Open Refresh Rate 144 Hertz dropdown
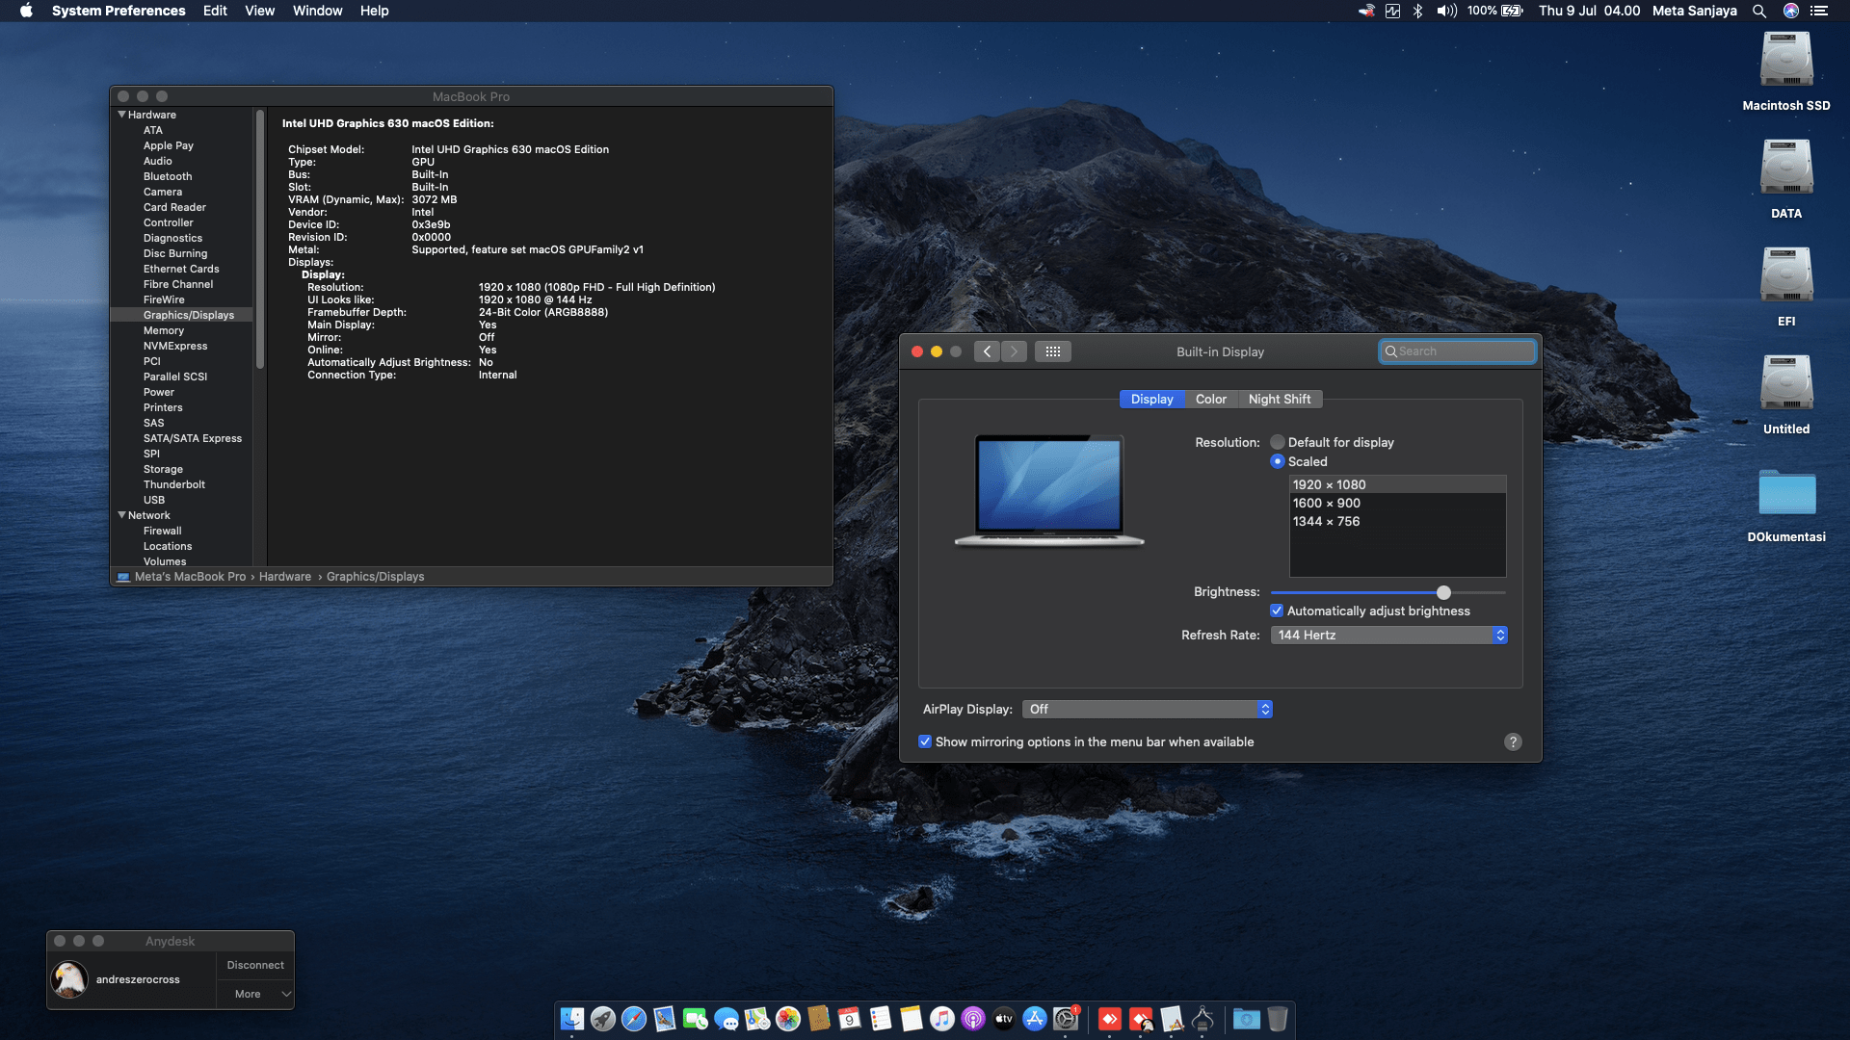 (x=1388, y=635)
